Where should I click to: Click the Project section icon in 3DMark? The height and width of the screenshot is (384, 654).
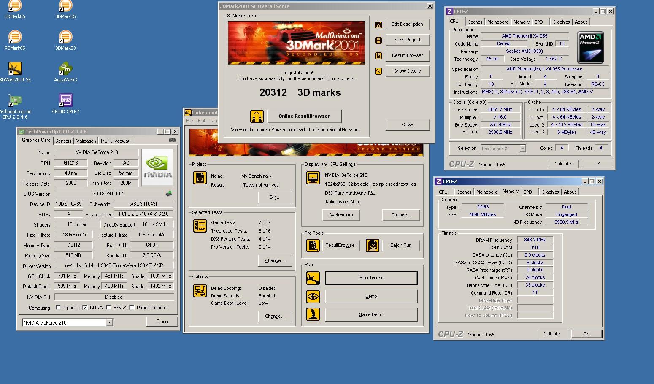[x=200, y=178]
